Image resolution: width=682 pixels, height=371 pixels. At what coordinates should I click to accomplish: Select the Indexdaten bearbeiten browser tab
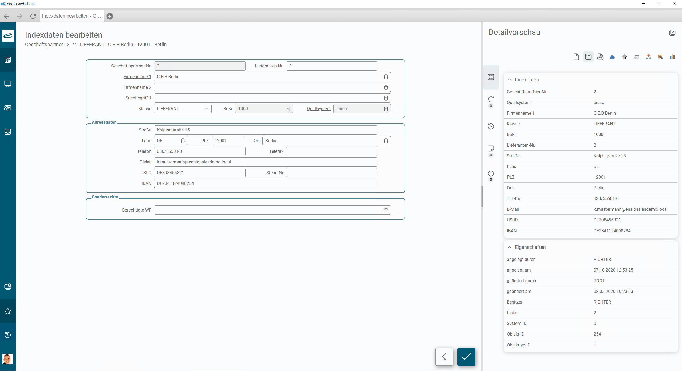coord(72,16)
